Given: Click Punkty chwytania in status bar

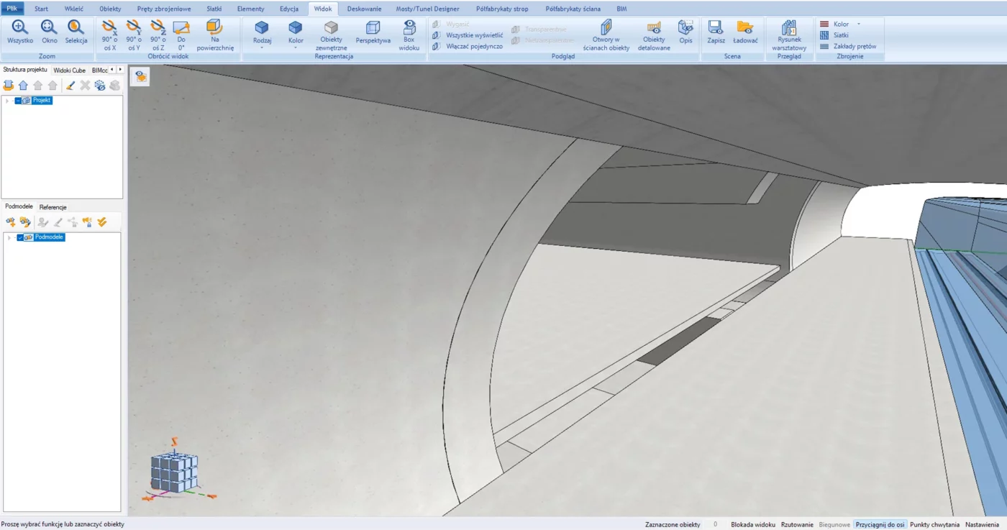Looking at the screenshot, I should tap(934, 525).
